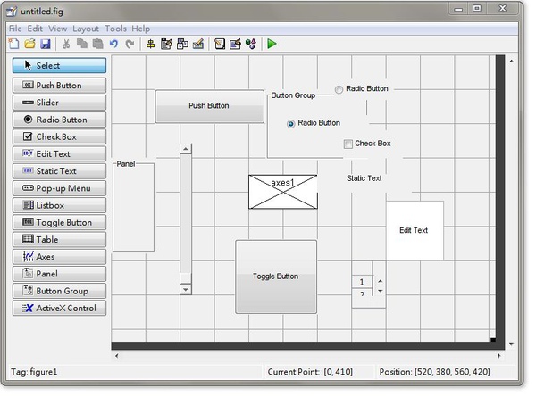The width and height of the screenshot is (536, 396).
Task: Select the Static Text label on canvas
Action: click(x=364, y=178)
